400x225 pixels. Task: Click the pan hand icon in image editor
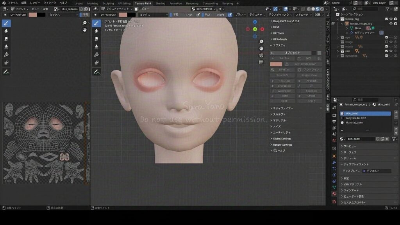tap(85, 30)
